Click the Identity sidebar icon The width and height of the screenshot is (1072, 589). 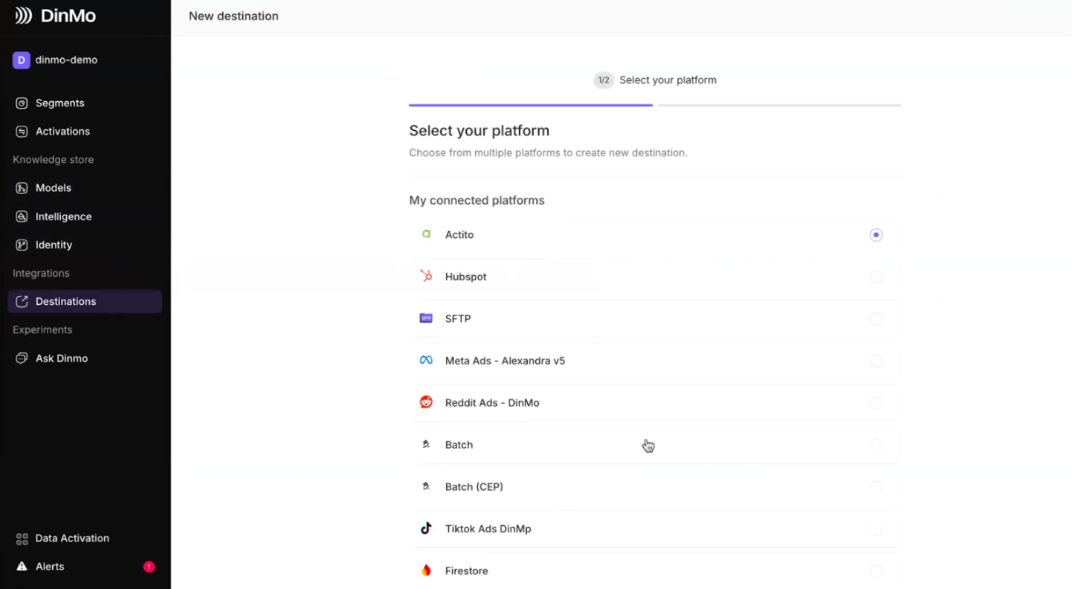(22, 245)
